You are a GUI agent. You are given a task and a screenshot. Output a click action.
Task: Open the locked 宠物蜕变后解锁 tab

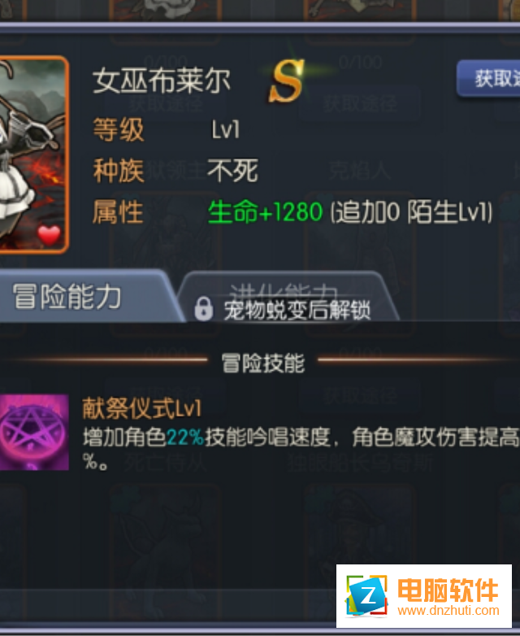288,298
